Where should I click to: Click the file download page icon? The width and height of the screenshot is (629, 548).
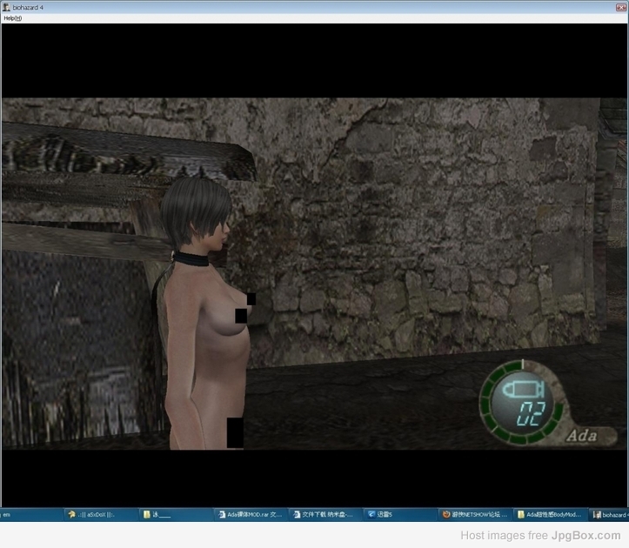coord(297,514)
